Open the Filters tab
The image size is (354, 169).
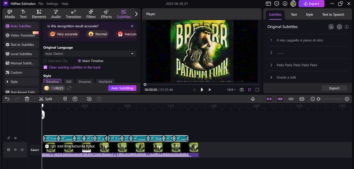click(91, 14)
